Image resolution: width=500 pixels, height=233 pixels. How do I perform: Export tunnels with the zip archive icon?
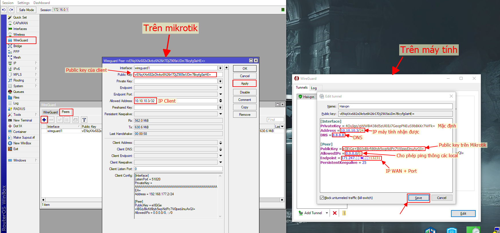[x=344, y=213]
